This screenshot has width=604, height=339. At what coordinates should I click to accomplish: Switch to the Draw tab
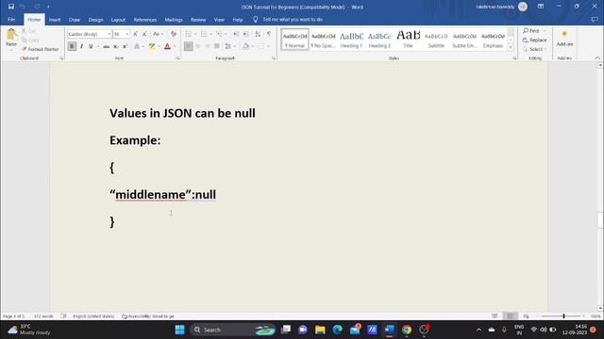75,20
